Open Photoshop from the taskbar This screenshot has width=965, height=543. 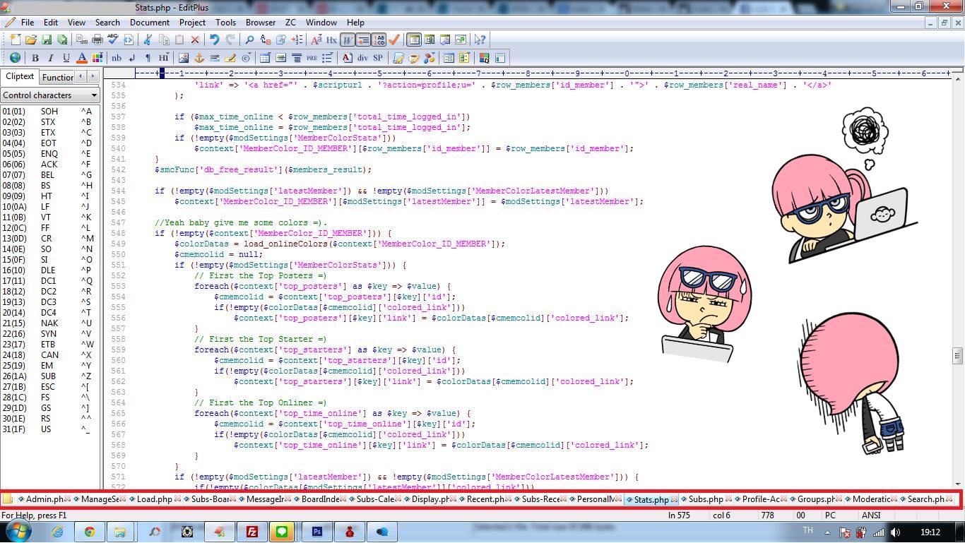(317, 532)
